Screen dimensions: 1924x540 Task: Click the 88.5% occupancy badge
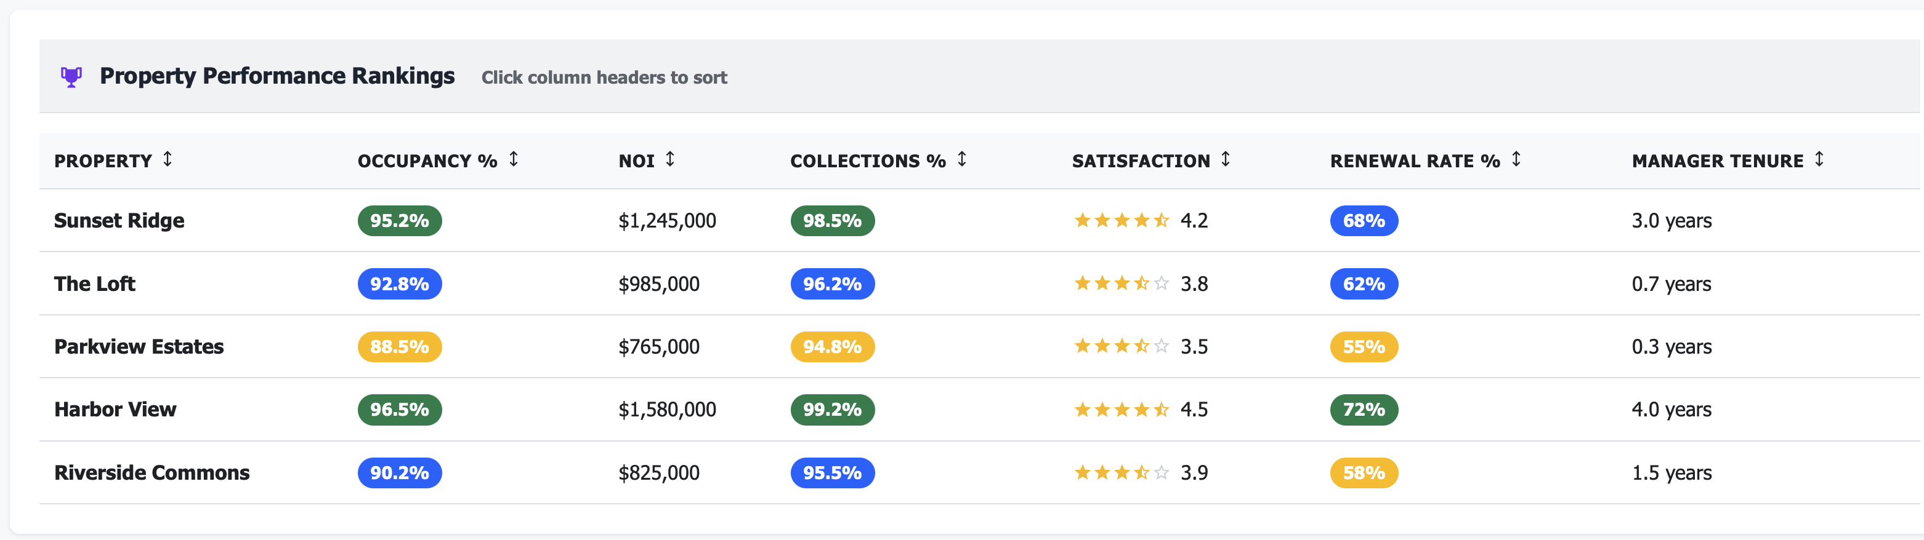pyautogui.click(x=400, y=347)
